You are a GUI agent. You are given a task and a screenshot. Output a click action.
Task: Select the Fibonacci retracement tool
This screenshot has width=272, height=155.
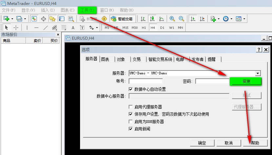click(64, 28)
